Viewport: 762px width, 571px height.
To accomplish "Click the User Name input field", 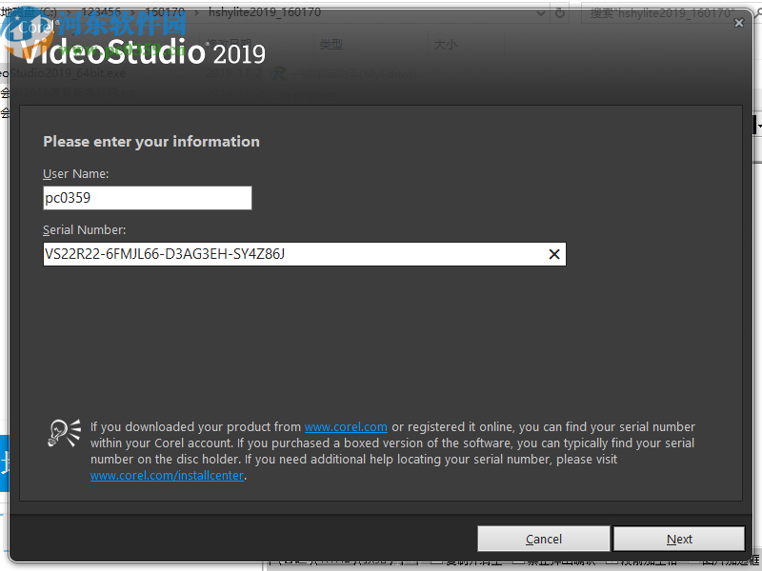I will [148, 198].
